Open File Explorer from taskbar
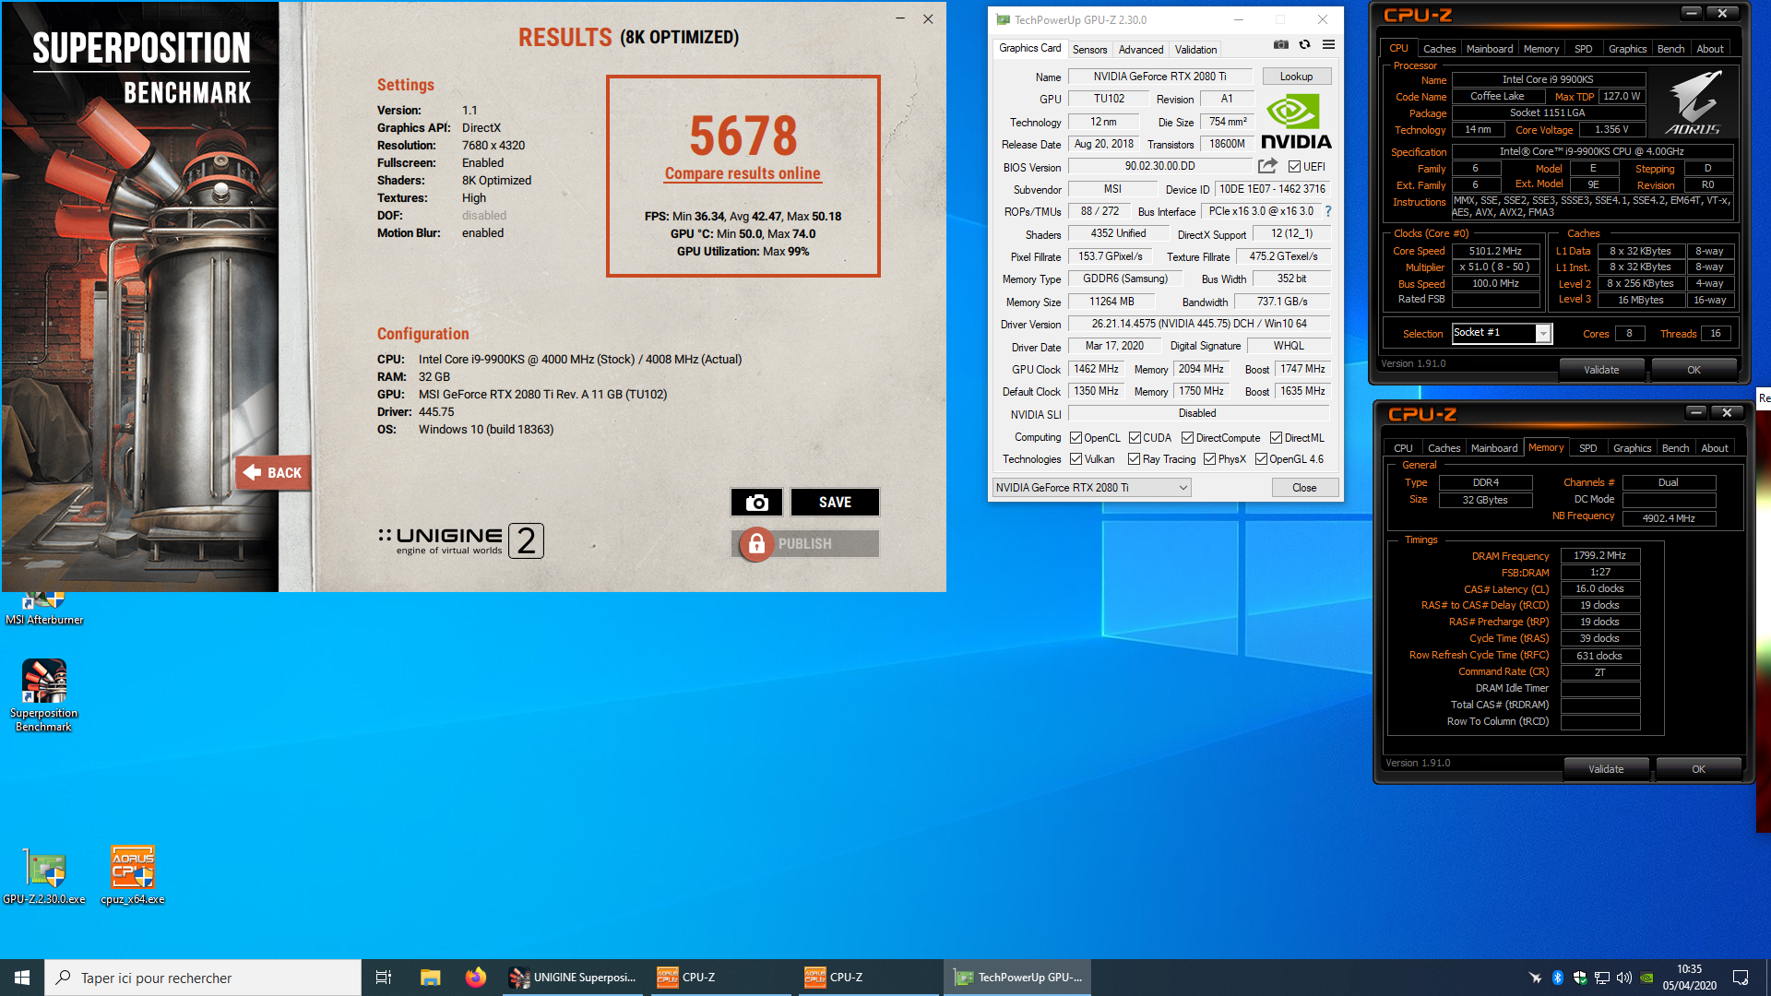Viewport: 1771px width, 996px height. tap(430, 978)
